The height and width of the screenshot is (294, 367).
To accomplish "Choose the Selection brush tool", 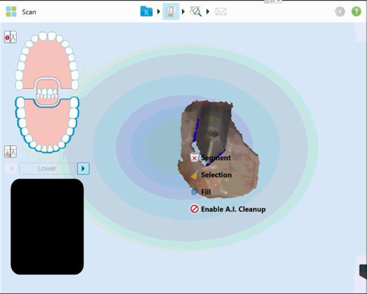I will tap(211, 175).
